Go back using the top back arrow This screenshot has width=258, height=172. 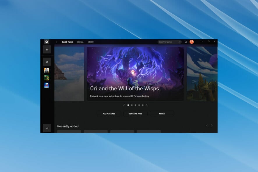[56, 42]
